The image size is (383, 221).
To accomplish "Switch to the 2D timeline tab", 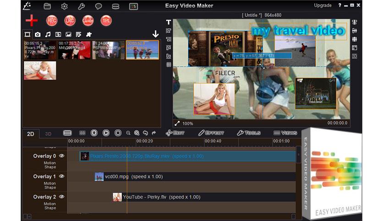I will pos(31,134).
